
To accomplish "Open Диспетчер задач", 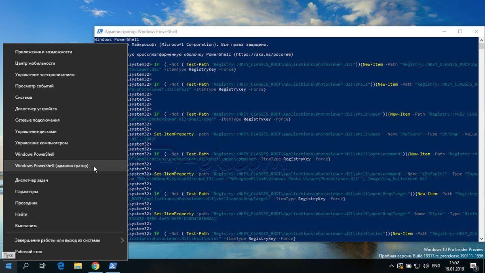I will (65, 180).
